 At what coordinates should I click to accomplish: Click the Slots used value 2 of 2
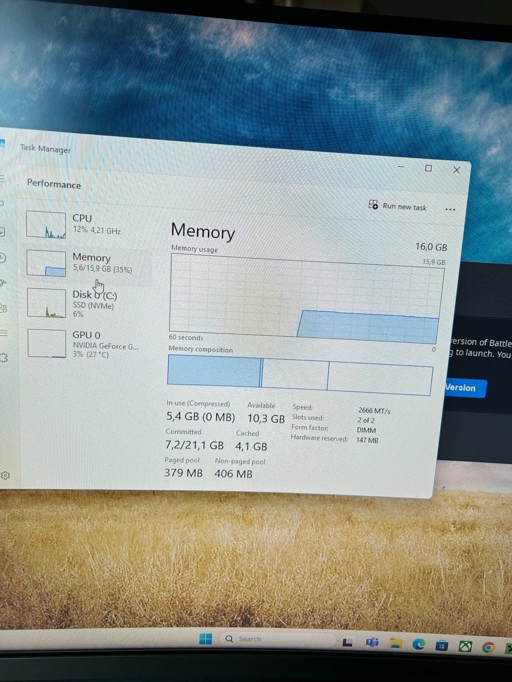pos(366,420)
